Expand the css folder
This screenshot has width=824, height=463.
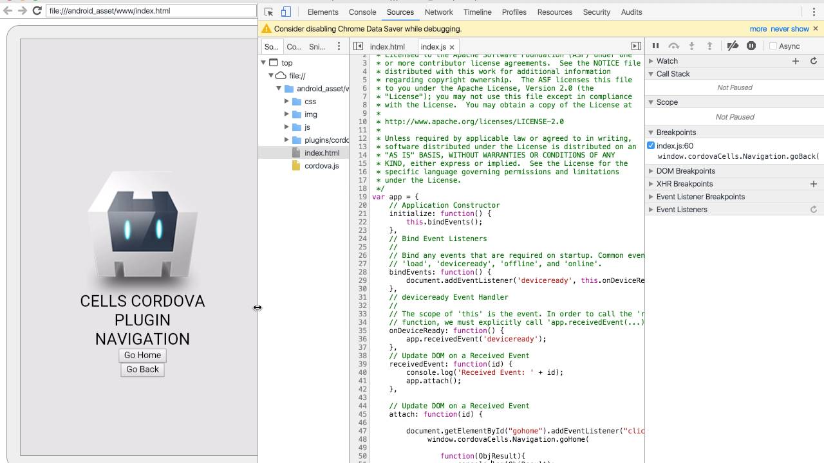click(286, 102)
